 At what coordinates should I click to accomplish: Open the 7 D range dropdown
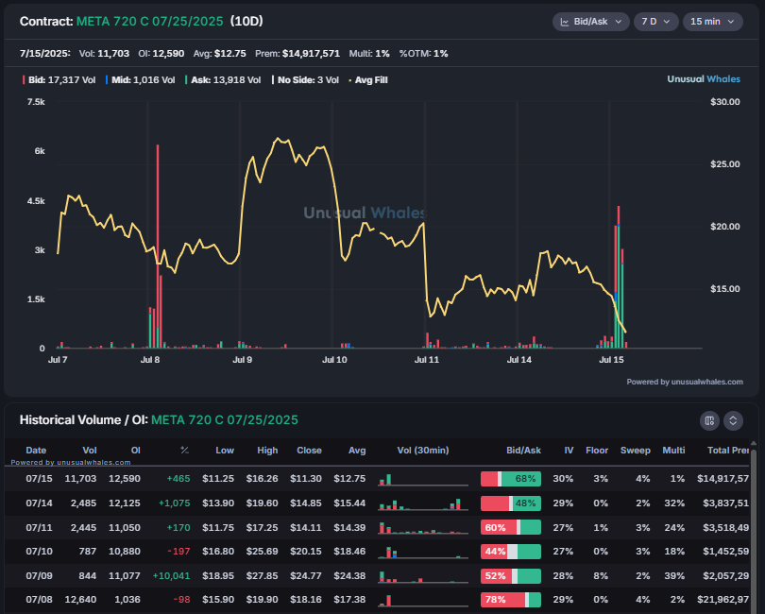tap(655, 22)
